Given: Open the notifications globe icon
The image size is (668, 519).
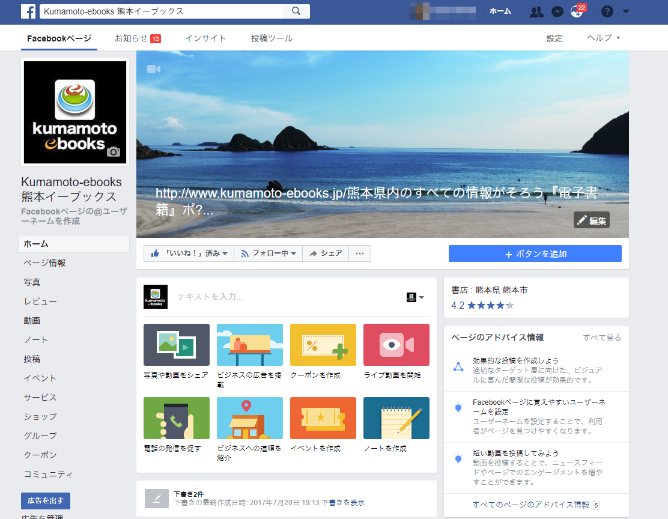Looking at the screenshot, I should coord(577,12).
